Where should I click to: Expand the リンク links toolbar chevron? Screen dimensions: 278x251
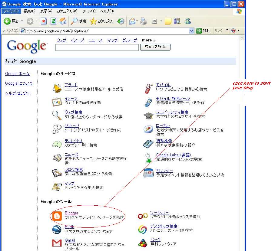[x=227, y=30]
